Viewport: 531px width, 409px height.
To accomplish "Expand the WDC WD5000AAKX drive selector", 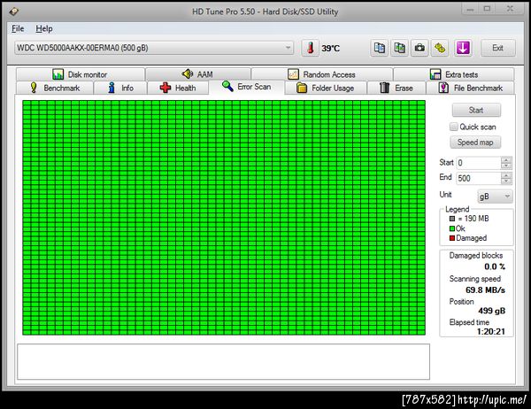I will 154,48.
